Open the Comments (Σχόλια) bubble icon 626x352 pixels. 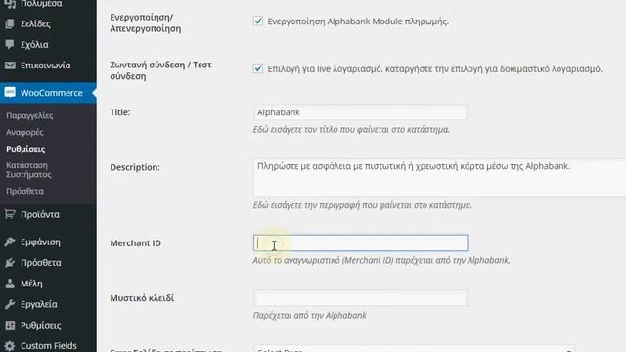pos(10,44)
